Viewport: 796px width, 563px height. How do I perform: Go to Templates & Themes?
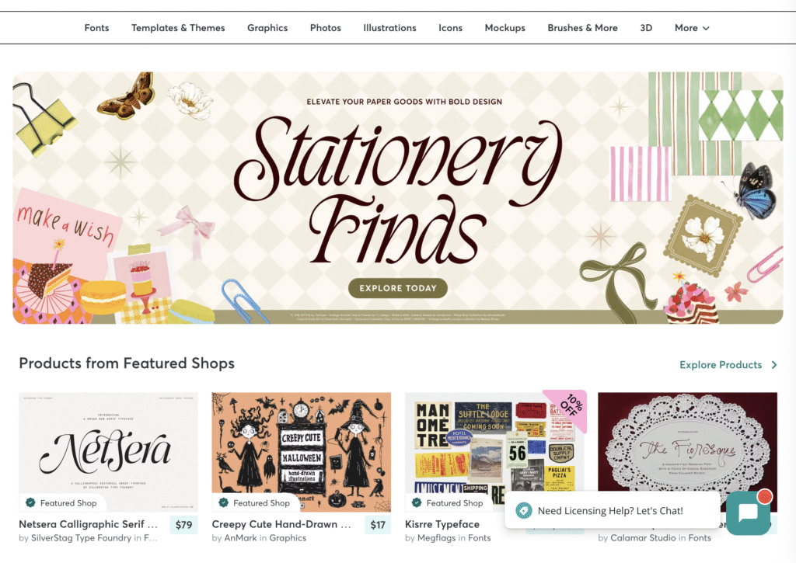178,28
